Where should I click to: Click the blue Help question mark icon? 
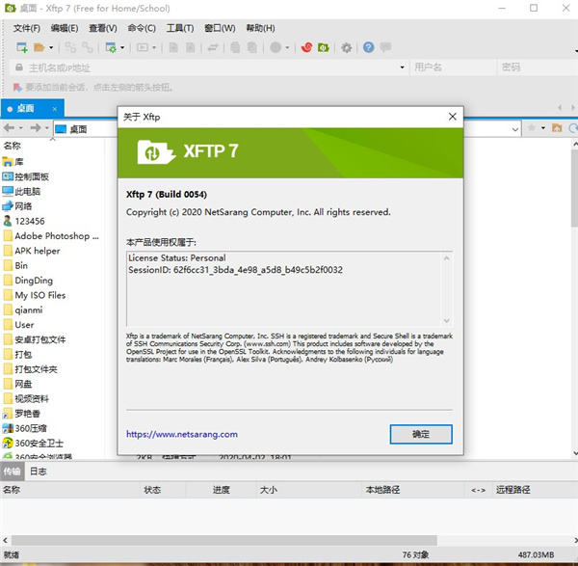tap(368, 47)
